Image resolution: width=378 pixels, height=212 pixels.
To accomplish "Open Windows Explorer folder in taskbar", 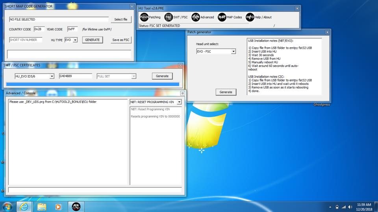I will click(42, 207).
